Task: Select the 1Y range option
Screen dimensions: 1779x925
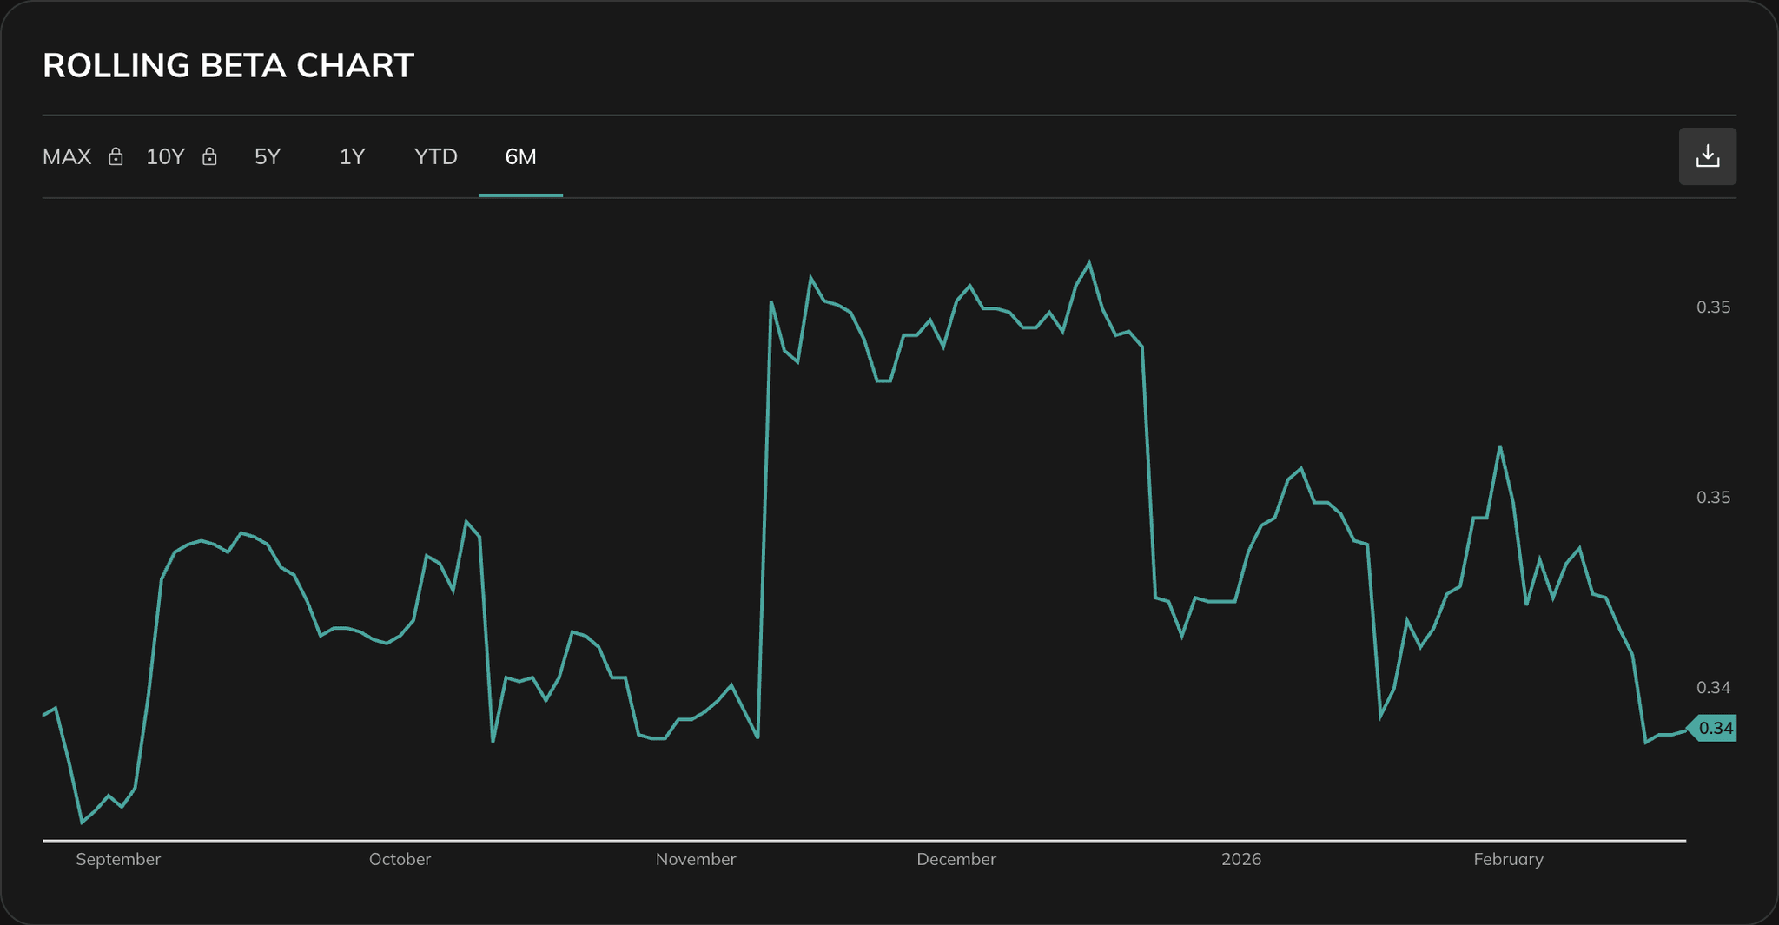Action: click(352, 157)
